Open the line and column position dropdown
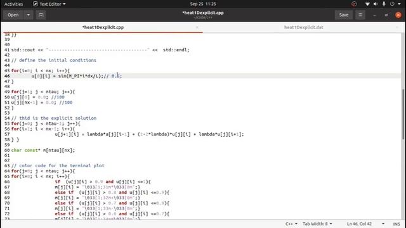Viewport: 406px width, 228px height. (365, 224)
